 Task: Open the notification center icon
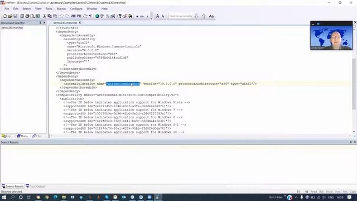(x=350, y=197)
